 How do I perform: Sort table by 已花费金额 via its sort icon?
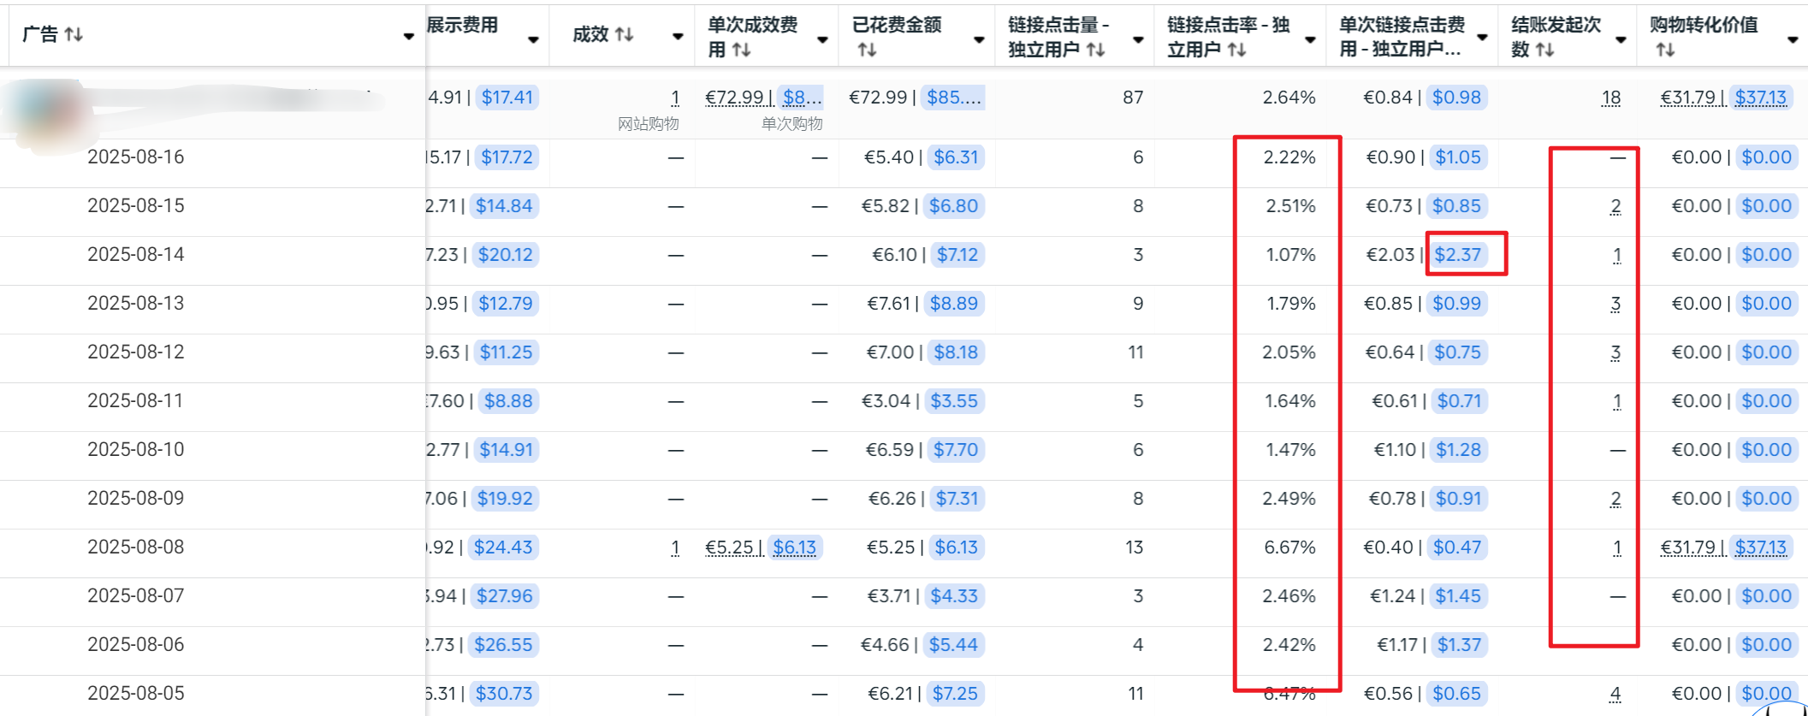(867, 50)
